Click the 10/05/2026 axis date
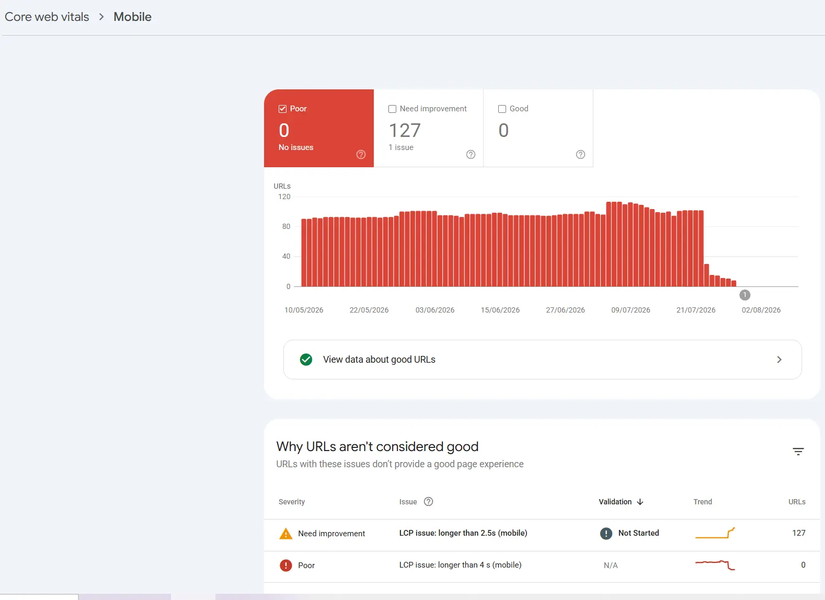Viewport: 825px width, 600px height. click(x=304, y=310)
